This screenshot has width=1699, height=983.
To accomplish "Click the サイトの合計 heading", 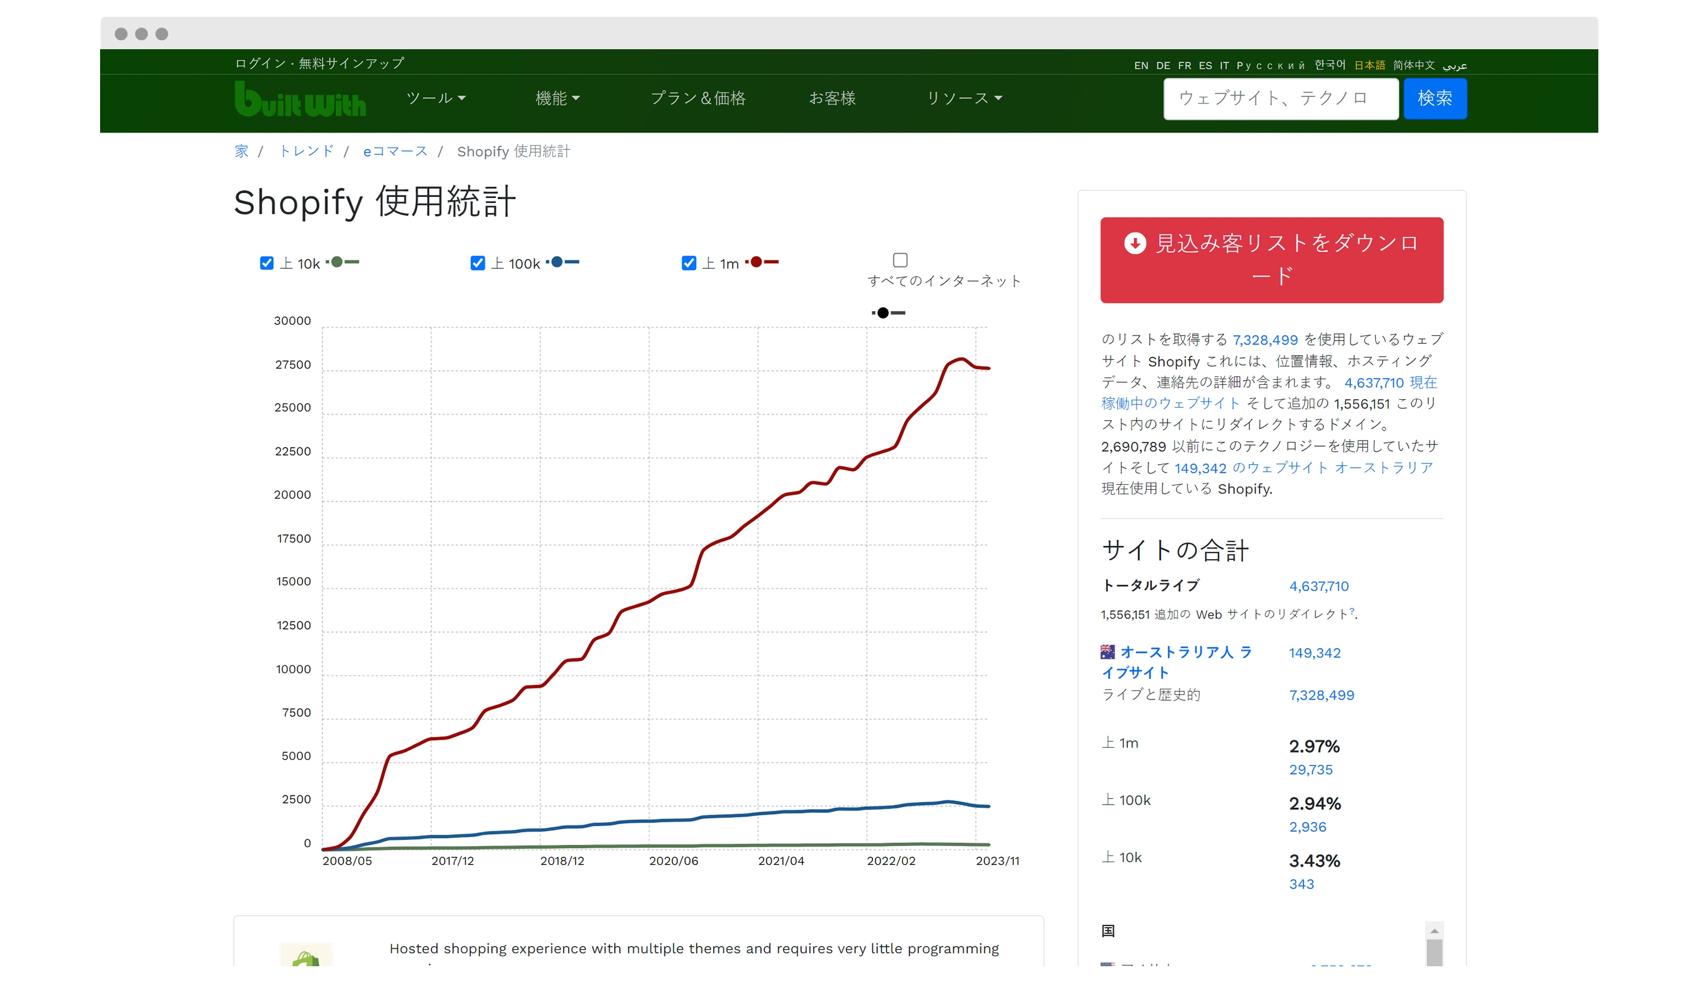I will 1175,550.
